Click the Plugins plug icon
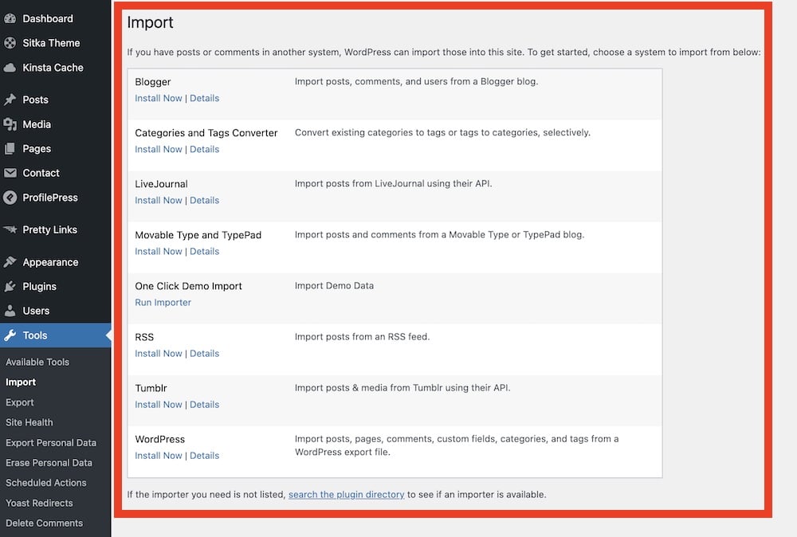 point(10,287)
